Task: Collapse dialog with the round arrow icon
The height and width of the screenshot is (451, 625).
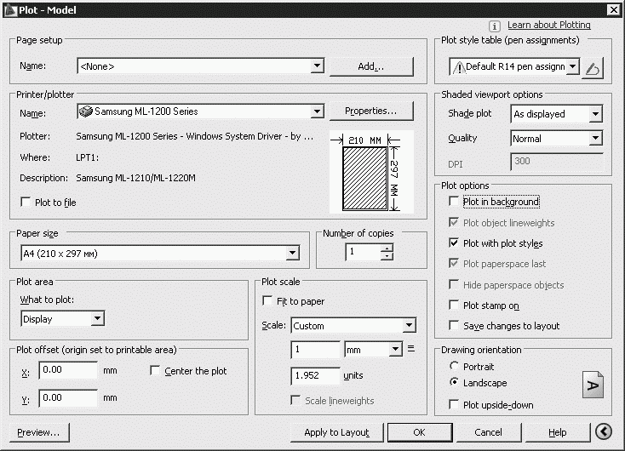Action: tap(604, 432)
